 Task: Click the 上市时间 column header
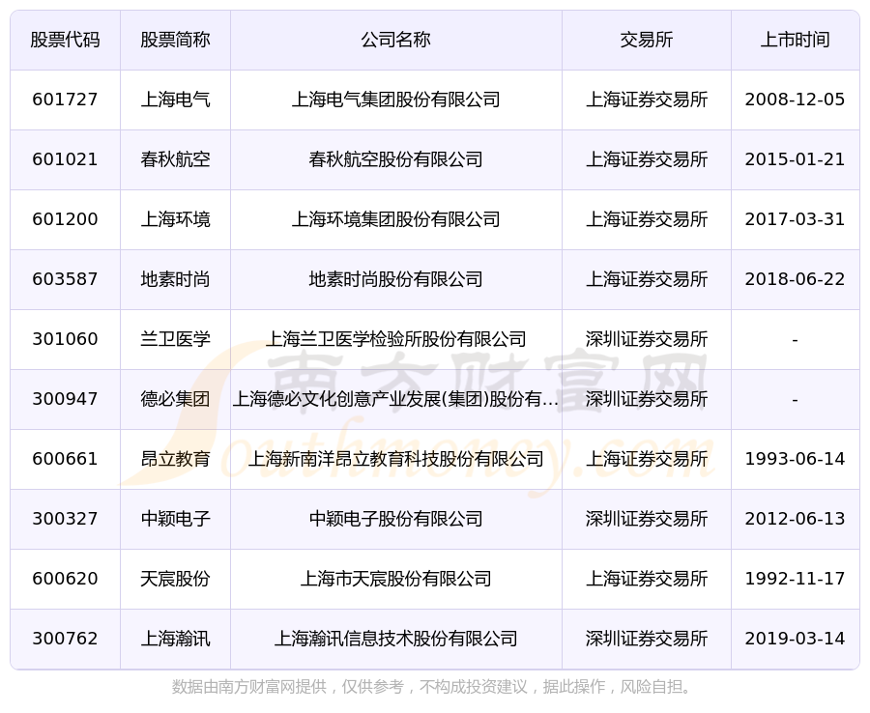point(796,40)
